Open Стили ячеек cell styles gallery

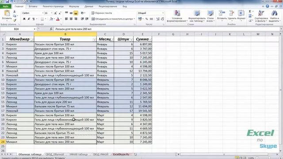210,16
